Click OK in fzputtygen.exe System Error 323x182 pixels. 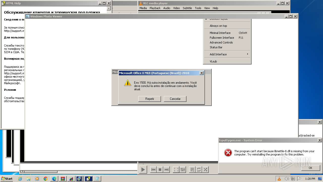tap(310, 168)
